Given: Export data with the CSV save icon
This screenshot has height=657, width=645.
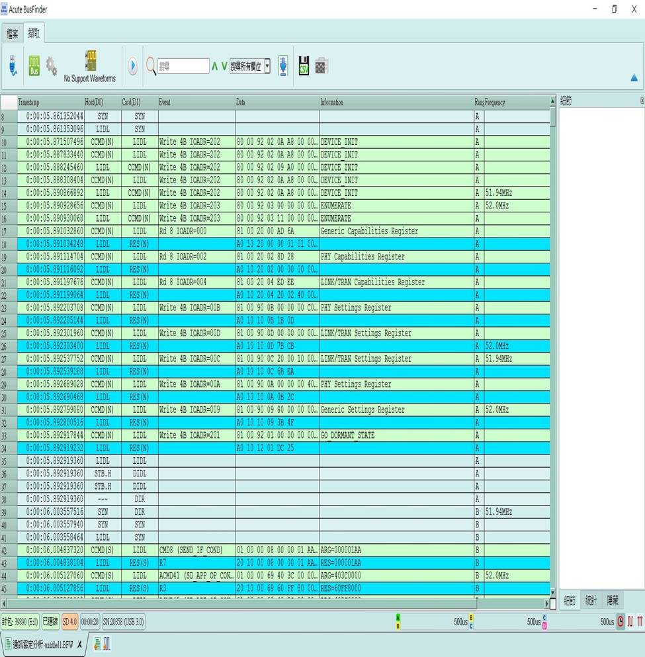Looking at the screenshot, I should click(304, 66).
